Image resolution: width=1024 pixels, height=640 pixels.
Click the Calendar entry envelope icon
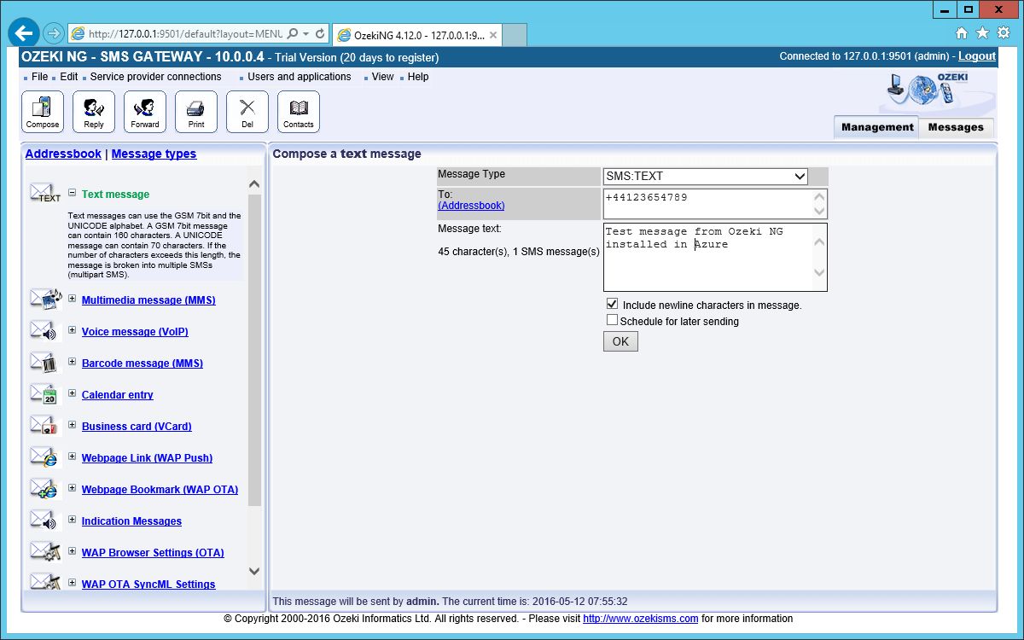(x=43, y=395)
